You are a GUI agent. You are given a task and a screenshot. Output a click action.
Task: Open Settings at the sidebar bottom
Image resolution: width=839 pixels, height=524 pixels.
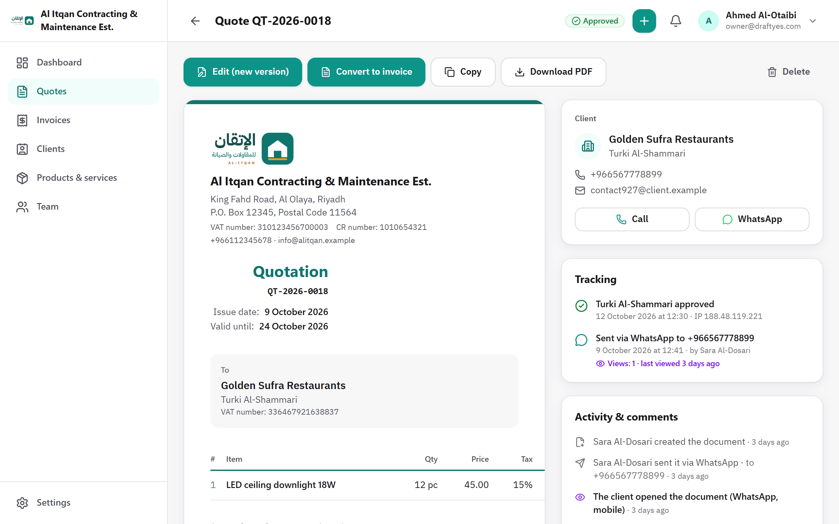coord(84,502)
